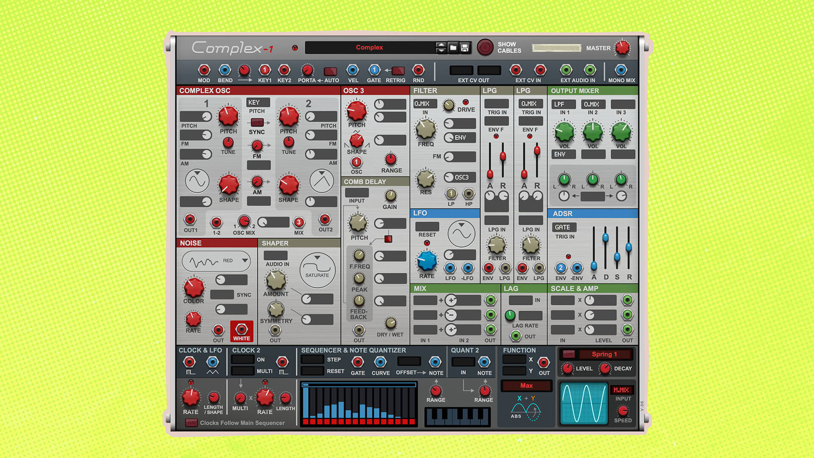The image size is (814, 458).
Task: Open the Complex patch name selector
Action: [x=370, y=47]
